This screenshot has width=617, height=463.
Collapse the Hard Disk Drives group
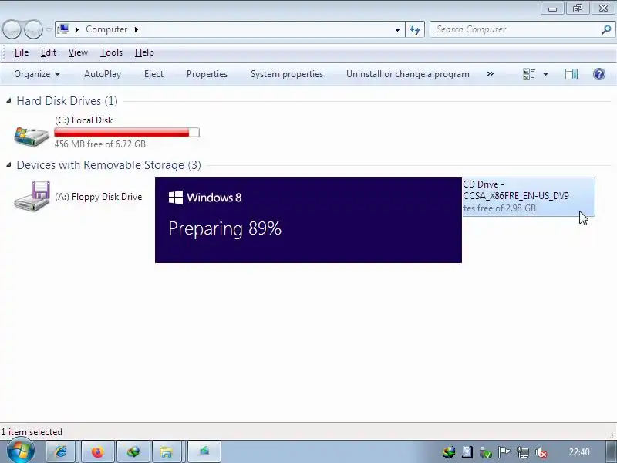8,101
